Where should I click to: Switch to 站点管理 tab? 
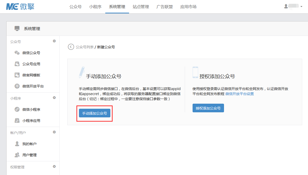pos(141,7)
